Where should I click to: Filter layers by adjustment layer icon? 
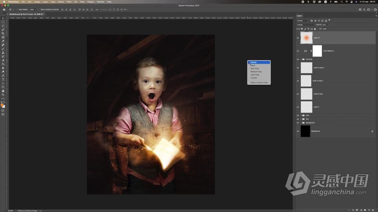[x=315, y=21]
